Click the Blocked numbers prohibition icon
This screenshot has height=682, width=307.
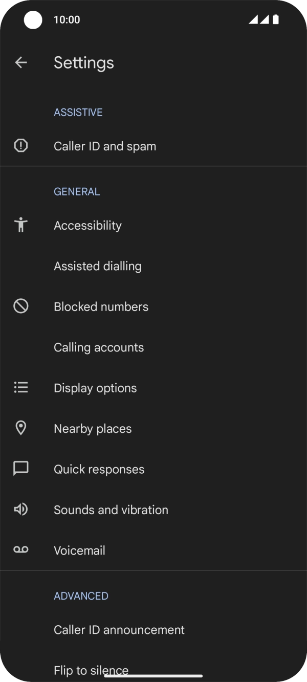pos(20,306)
